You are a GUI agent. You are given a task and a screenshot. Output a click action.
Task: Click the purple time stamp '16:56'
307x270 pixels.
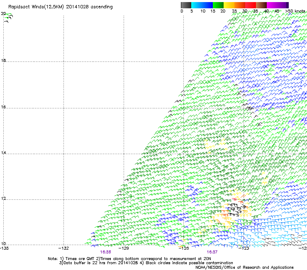pyautogui.click(x=105, y=252)
